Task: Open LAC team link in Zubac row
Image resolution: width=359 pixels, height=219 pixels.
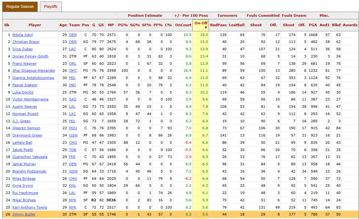Action: (73, 49)
